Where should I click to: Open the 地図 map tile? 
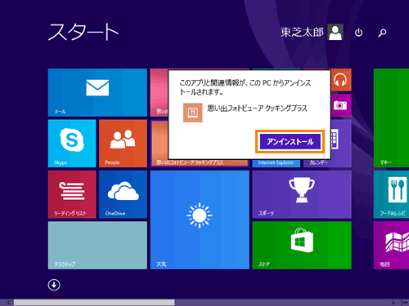point(391,246)
